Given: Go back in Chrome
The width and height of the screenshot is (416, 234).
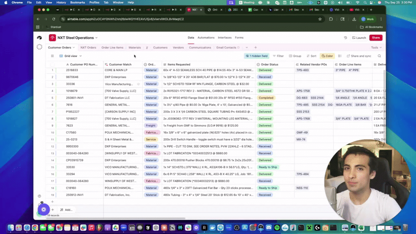Looking at the screenshot, I should [38, 19].
